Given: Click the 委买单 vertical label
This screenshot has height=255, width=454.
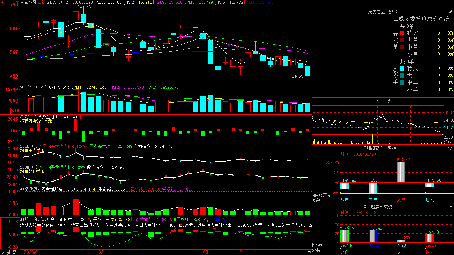Looking at the screenshot, I should 396,40.
